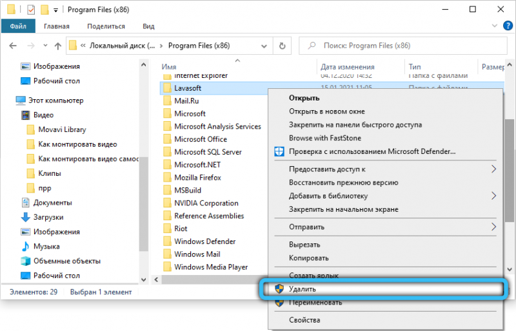516x331 pixels.
Task: Select the Windows Media Player folder
Action: point(211,267)
